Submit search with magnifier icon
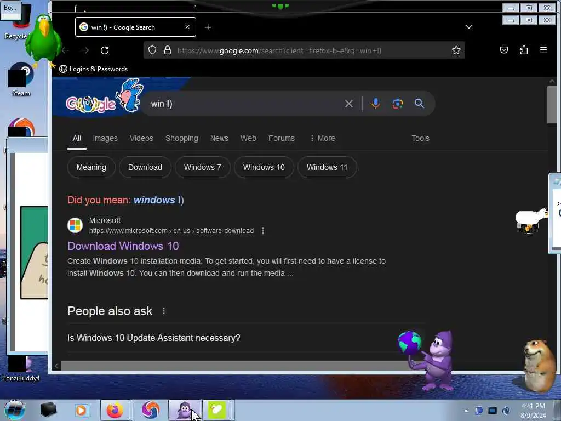This screenshot has height=421, width=561. (419, 104)
